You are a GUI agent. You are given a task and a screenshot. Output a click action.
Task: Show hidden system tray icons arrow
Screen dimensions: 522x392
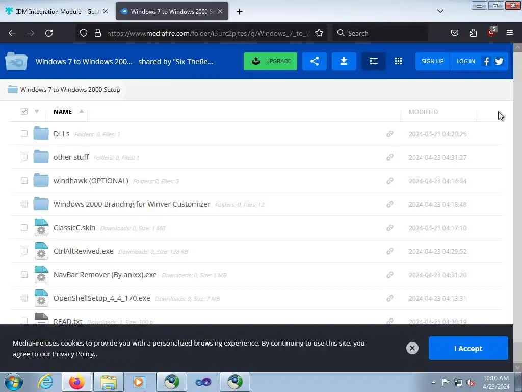pos(433,382)
